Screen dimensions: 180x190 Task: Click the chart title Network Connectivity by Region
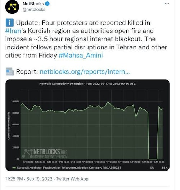[87, 84]
